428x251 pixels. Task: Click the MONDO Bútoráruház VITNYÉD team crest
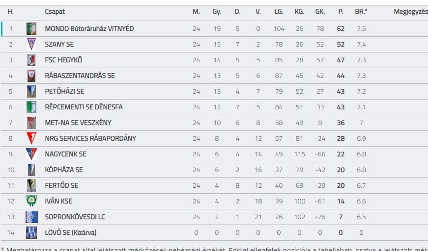tap(31, 28)
